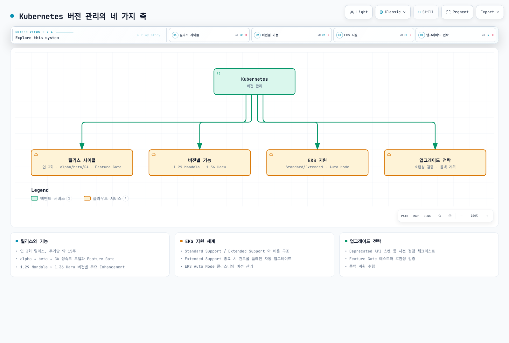Click 'Explore this system' label
The image size is (509, 343).
click(37, 38)
